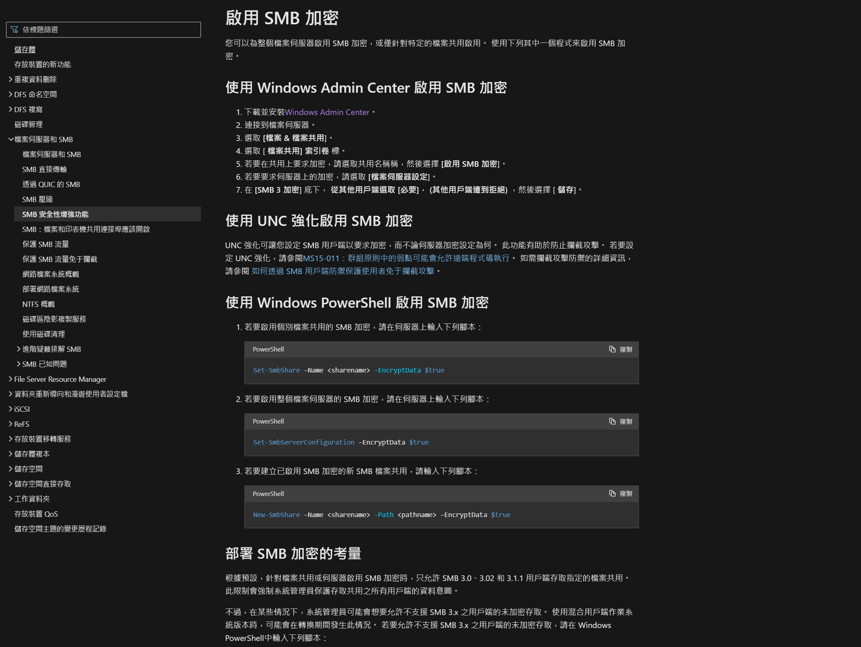Copy the Set-SmbShare code block
This screenshot has height=647, width=861.
[621, 349]
